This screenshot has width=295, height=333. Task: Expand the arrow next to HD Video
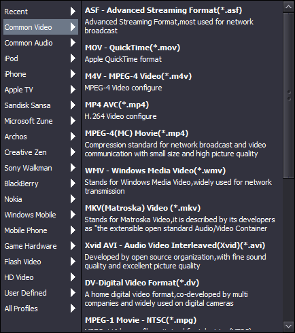73,277
